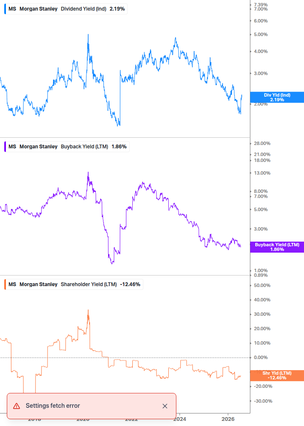This screenshot has height=426, width=304.
Task: Click the 7.39% top label on dividend axis
Action: 260,5
